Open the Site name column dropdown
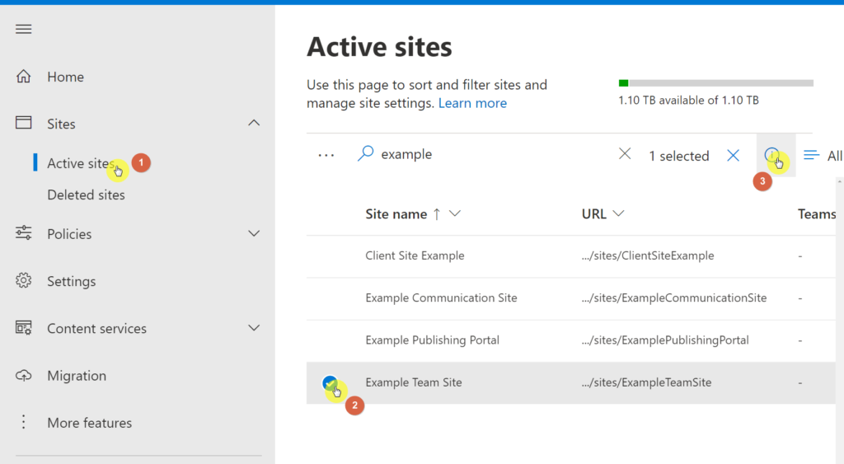The image size is (844, 464). pos(455,213)
